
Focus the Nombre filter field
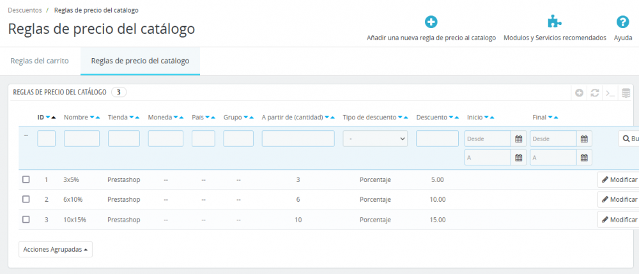click(x=82, y=139)
